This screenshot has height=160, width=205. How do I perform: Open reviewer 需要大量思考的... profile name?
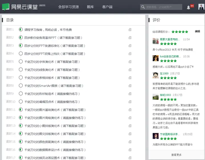pos(170,39)
